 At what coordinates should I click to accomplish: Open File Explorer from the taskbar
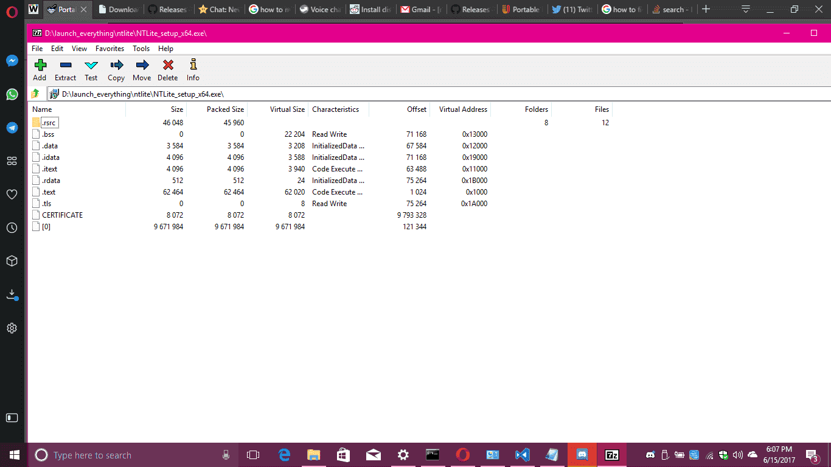tap(314, 455)
